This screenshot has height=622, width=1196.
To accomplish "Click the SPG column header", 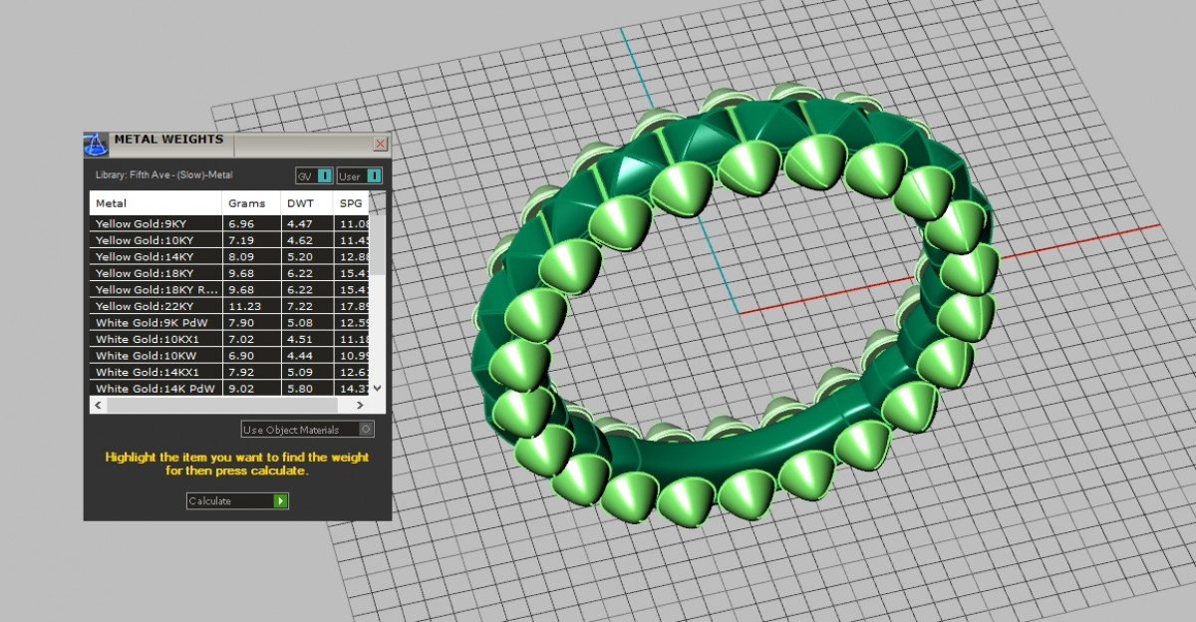I will tap(351, 203).
